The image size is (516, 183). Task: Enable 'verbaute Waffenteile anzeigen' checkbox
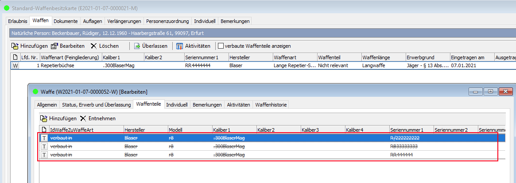click(220, 46)
